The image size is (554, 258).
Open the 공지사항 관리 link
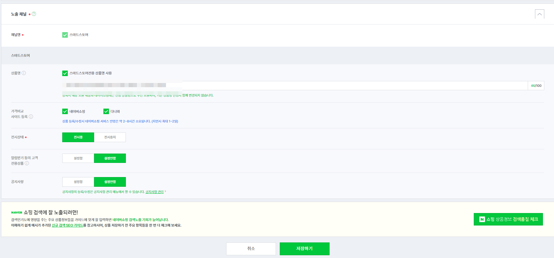154,192
